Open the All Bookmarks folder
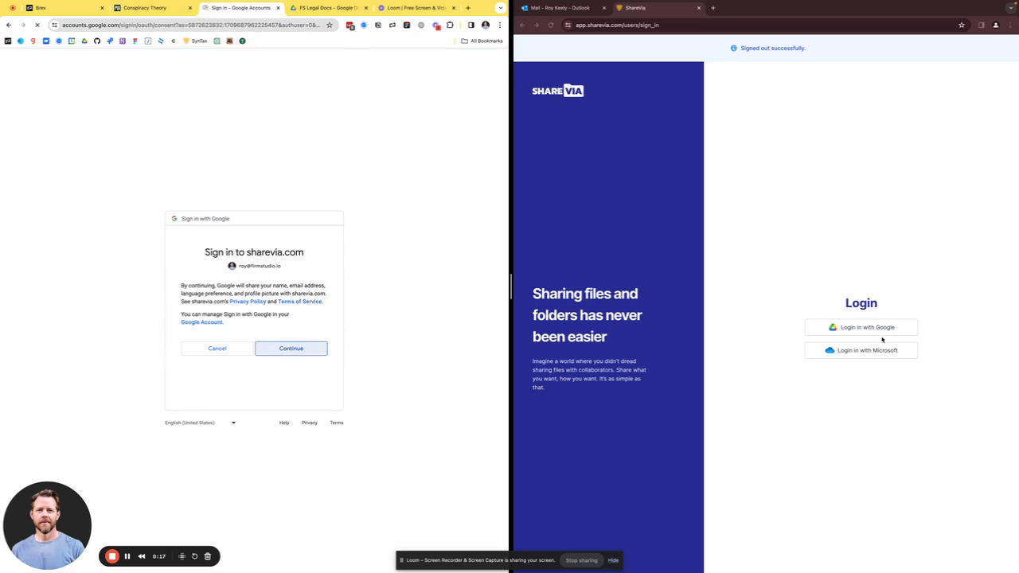Image resolution: width=1019 pixels, height=573 pixels. tap(482, 41)
